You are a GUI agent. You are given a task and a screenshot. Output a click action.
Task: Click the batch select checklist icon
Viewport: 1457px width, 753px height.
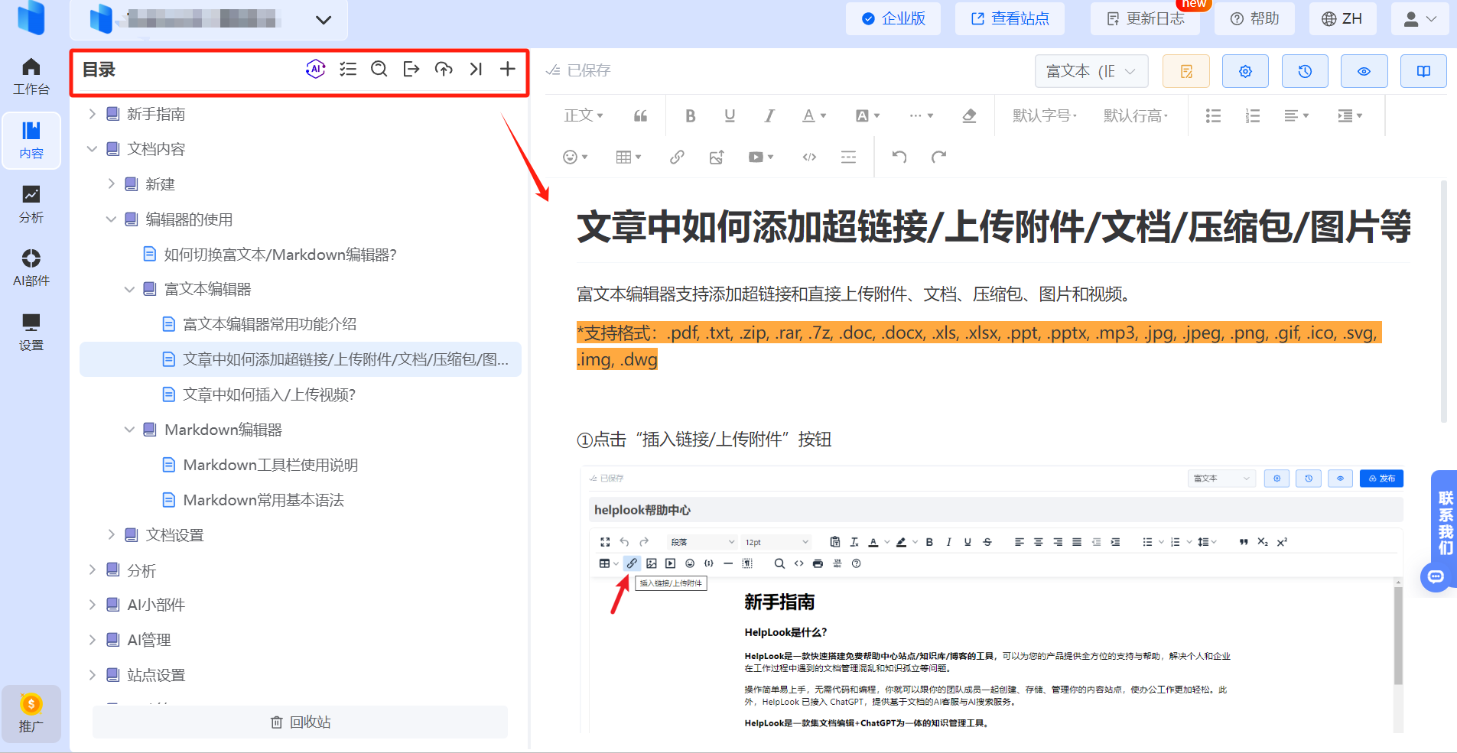pyautogui.click(x=348, y=70)
